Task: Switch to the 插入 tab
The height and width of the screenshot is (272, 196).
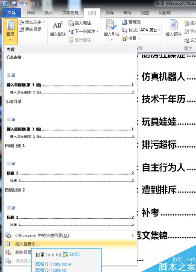Action: 48,13
